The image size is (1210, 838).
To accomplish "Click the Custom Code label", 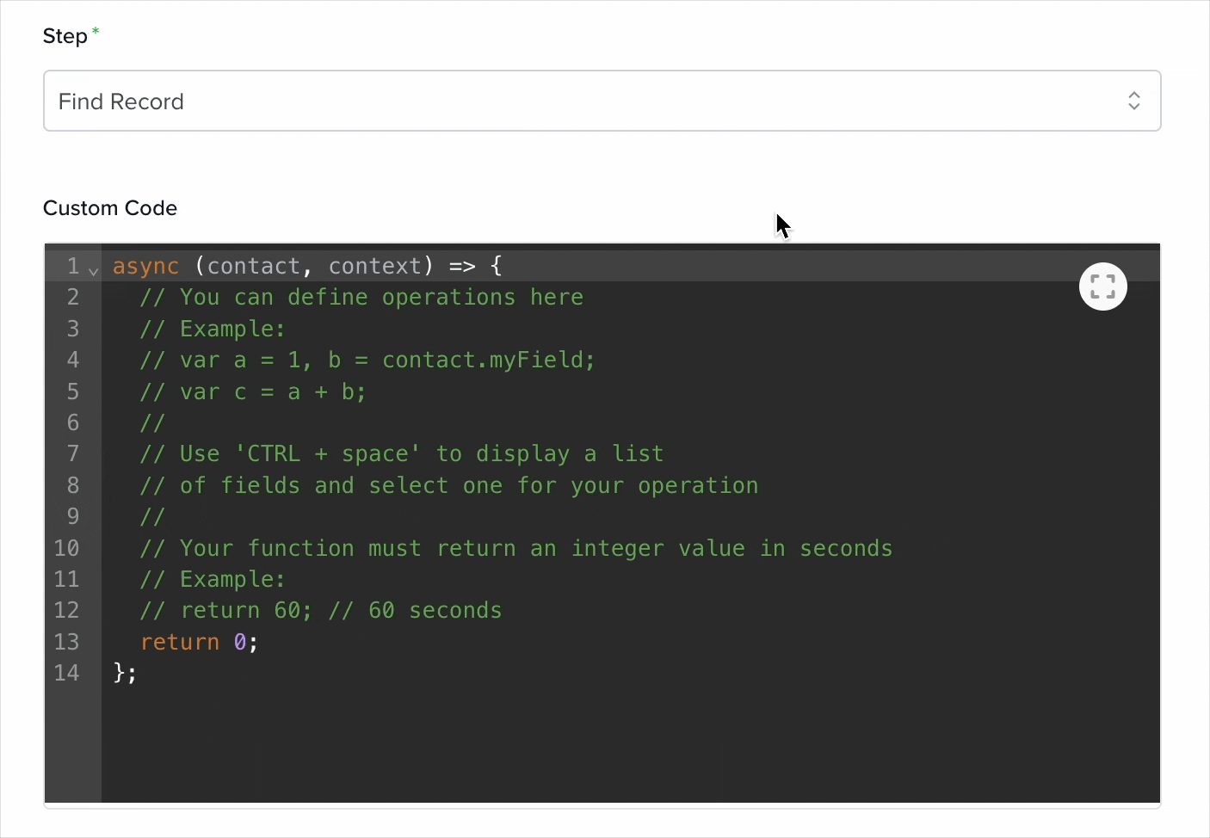I will [x=110, y=208].
